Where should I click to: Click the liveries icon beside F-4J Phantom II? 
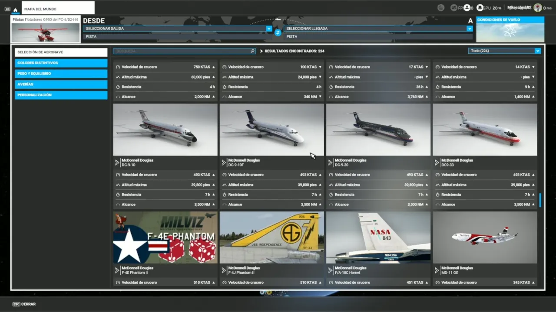(224, 270)
